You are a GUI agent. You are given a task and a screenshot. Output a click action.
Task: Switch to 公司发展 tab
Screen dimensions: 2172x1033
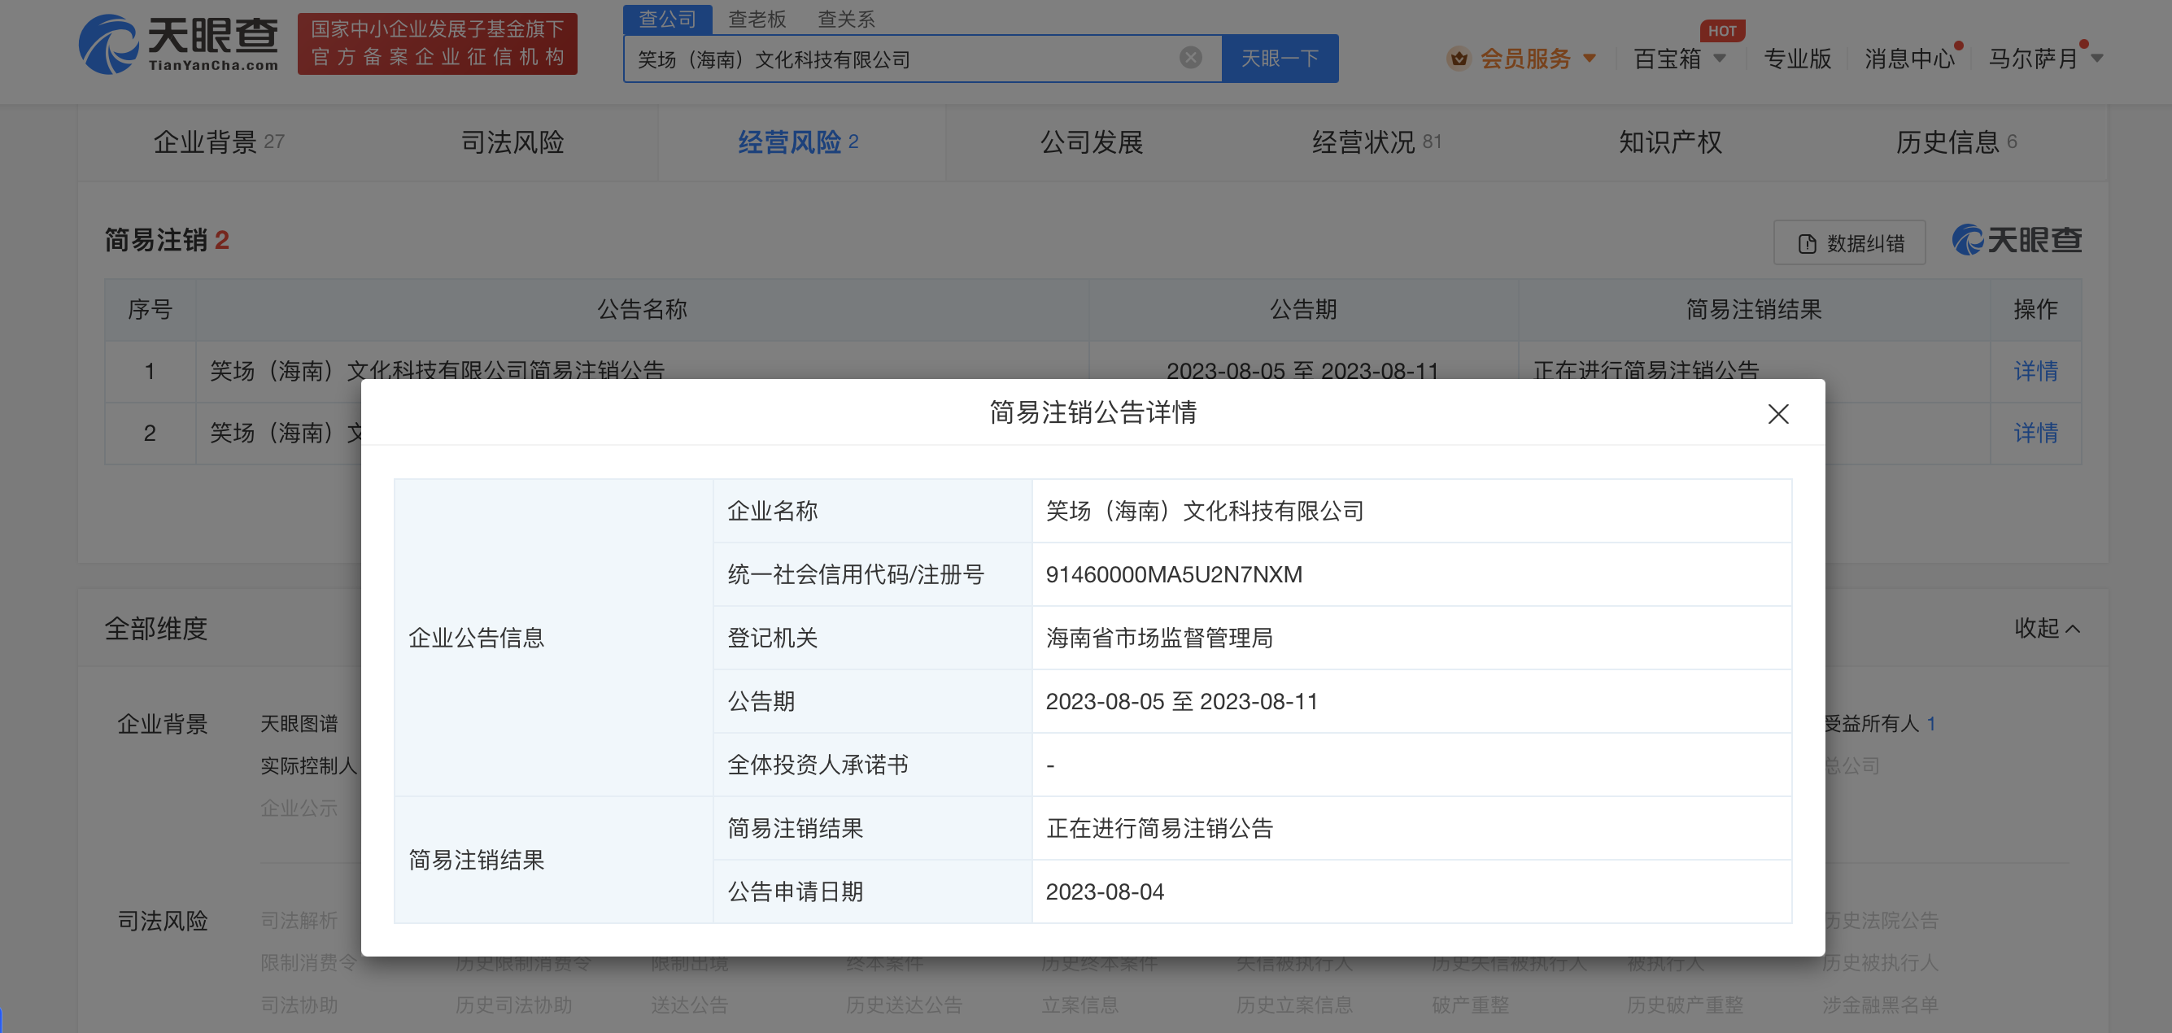[1091, 142]
